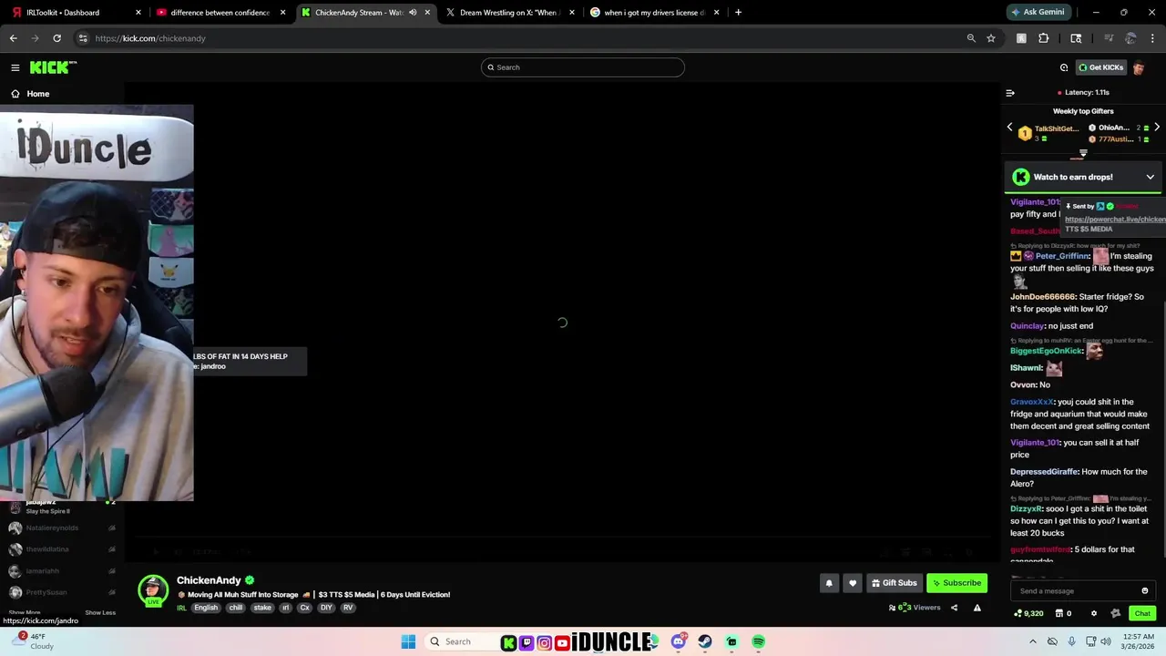The image size is (1166, 656).
Task: Select the English tag
Action: [206, 608]
